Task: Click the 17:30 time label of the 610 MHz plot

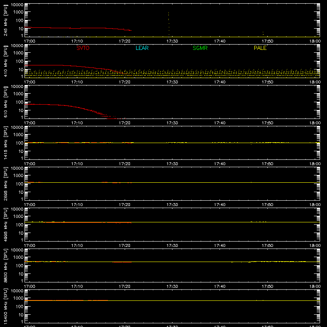Action: (172, 123)
